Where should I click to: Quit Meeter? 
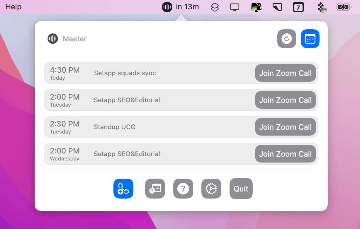(x=241, y=189)
